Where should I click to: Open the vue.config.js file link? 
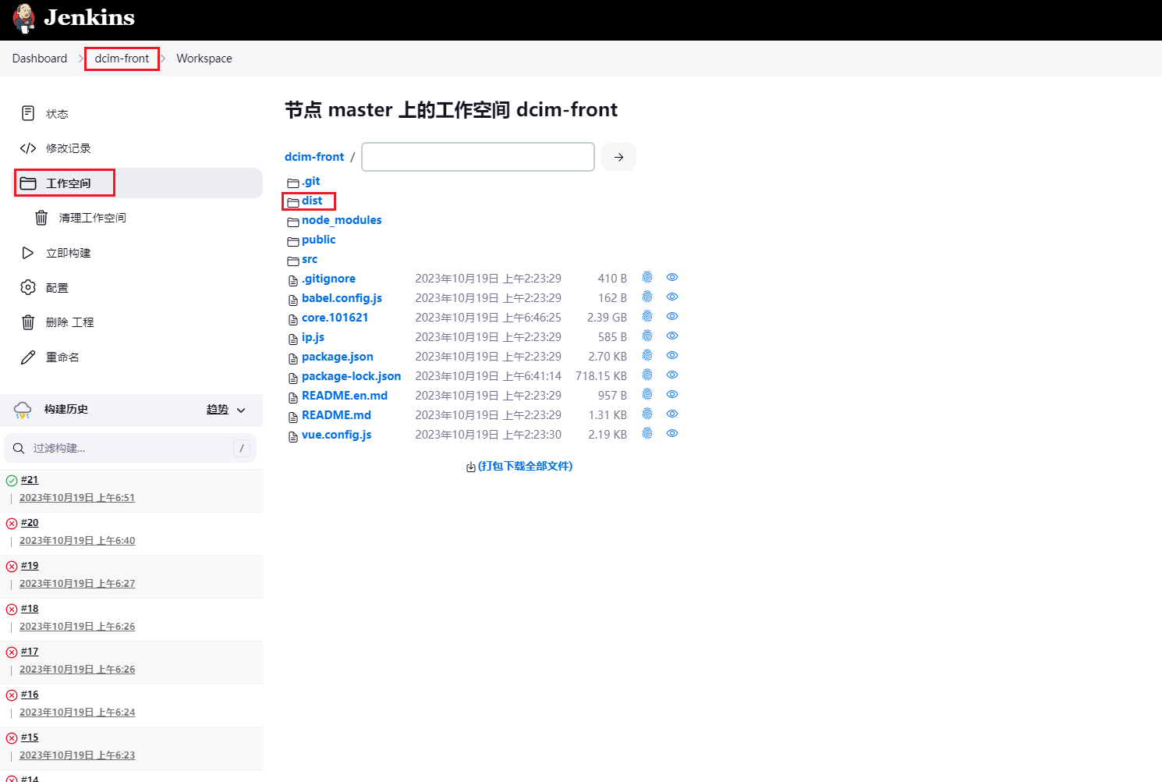tap(337, 435)
